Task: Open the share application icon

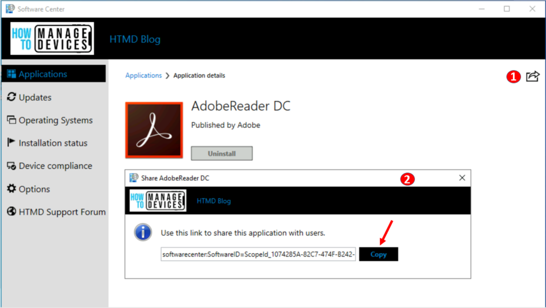Action: coord(533,76)
